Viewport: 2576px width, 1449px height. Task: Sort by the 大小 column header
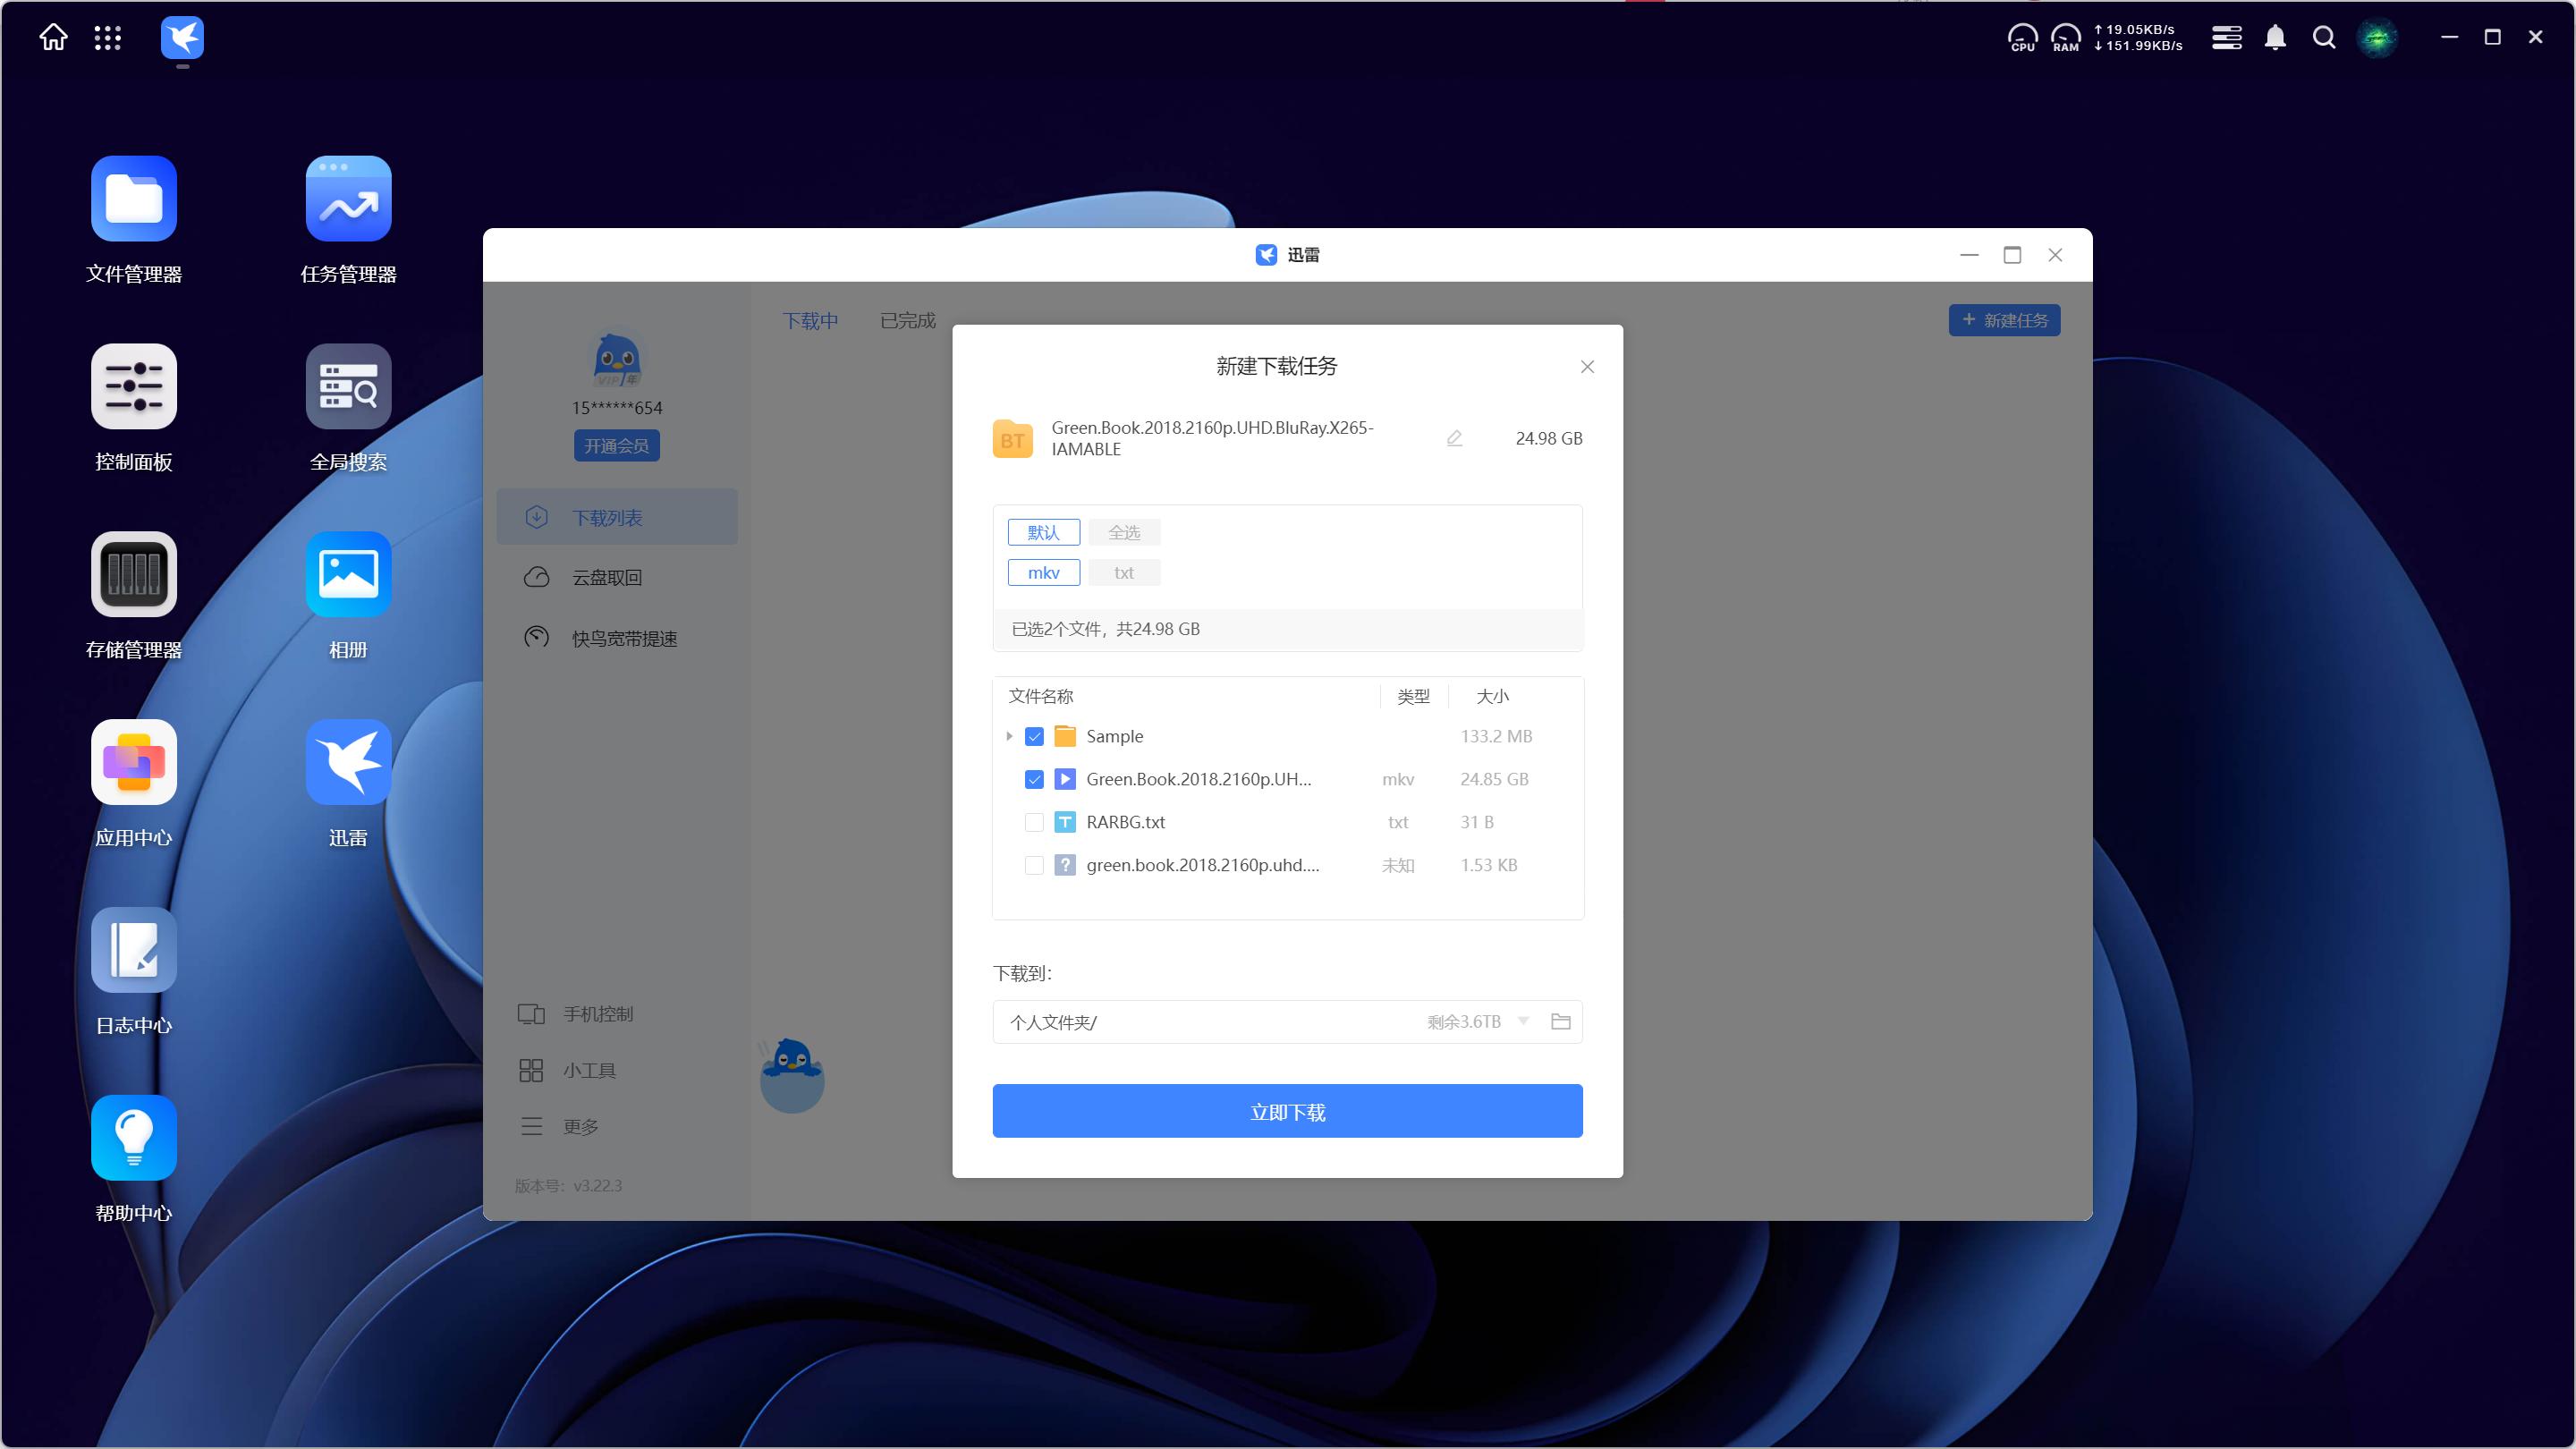(x=1492, y=696)
